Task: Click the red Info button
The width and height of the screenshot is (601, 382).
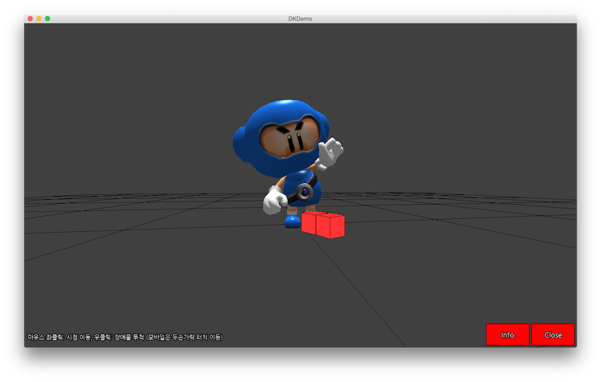Action: pyautogui.click(x=508, y=334)
